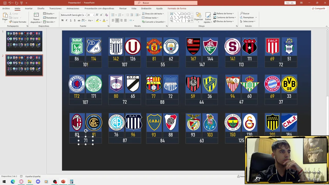This screenshot has height=185, width=329.
Task: Click the undo icon in quick access toolbar
Action: coord(10,3)
